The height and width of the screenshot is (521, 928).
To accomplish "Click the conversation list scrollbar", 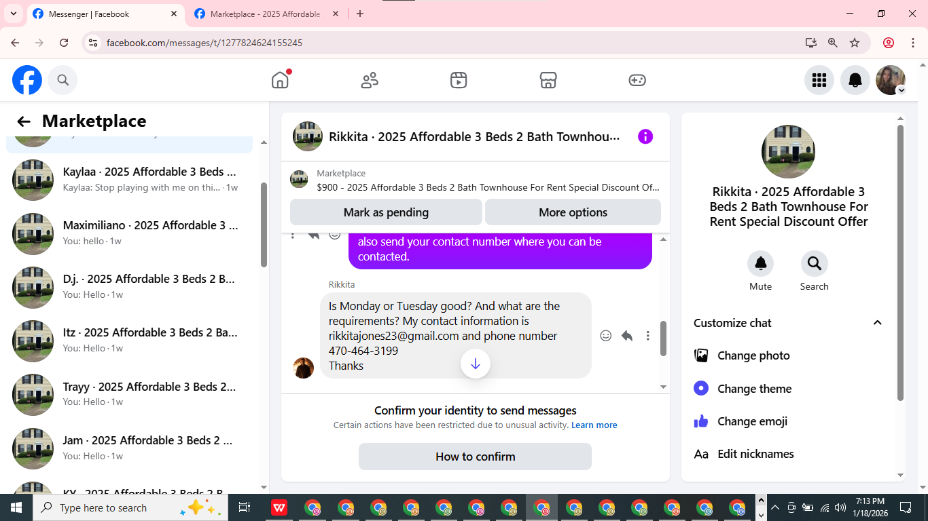I will (264, 225).
